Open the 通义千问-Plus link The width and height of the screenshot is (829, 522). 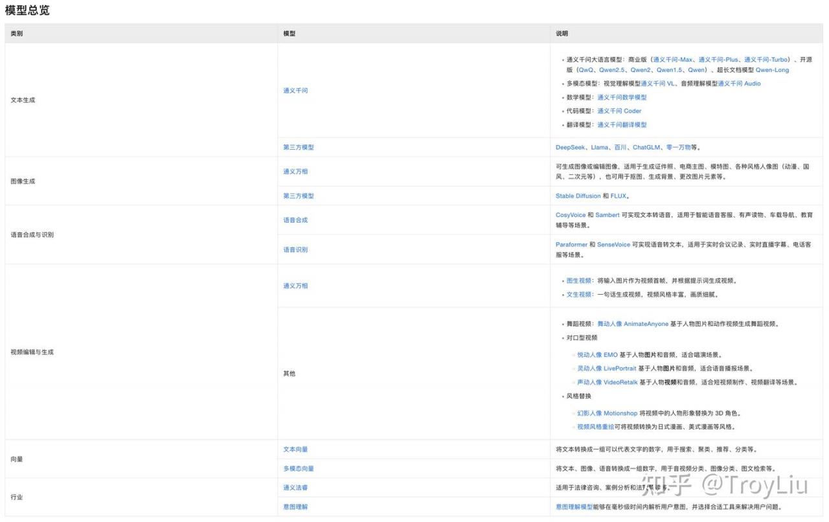pos(718,60)
